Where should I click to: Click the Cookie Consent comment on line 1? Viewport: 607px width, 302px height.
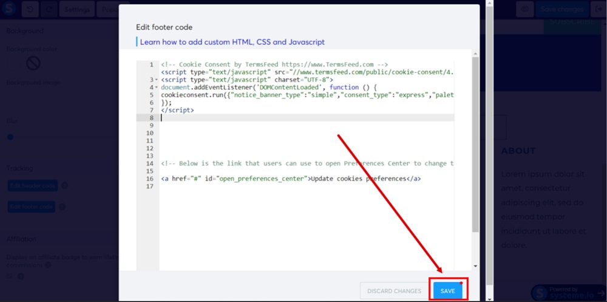point(274,65)
